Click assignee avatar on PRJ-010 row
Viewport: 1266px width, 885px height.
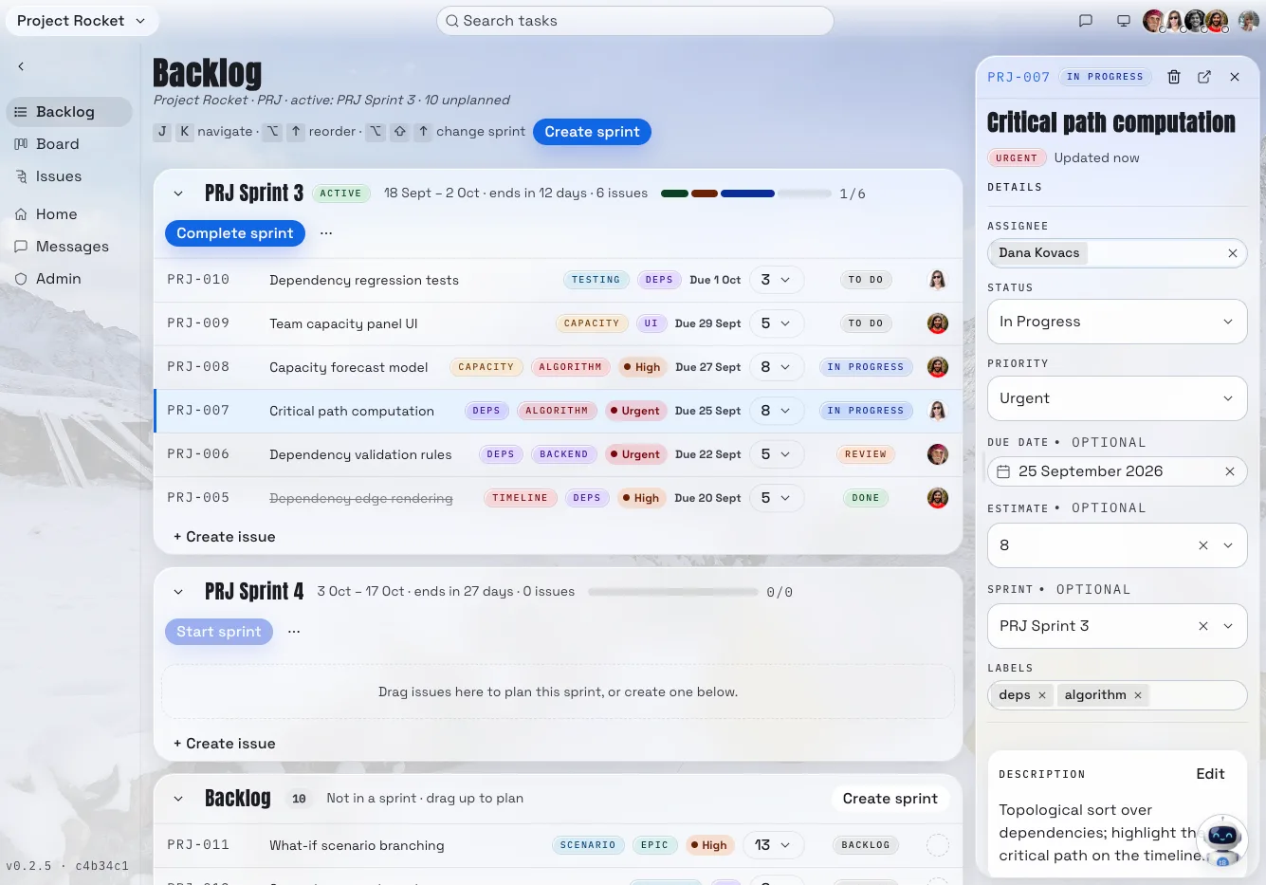[x=938, y=280]
